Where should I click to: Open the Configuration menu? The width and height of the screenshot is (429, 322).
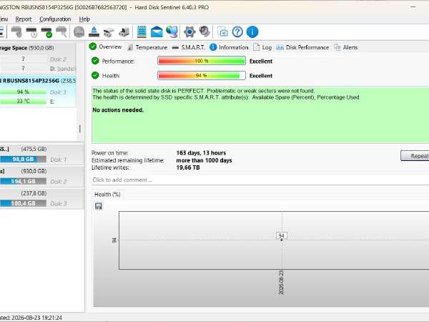click(55, 19)
